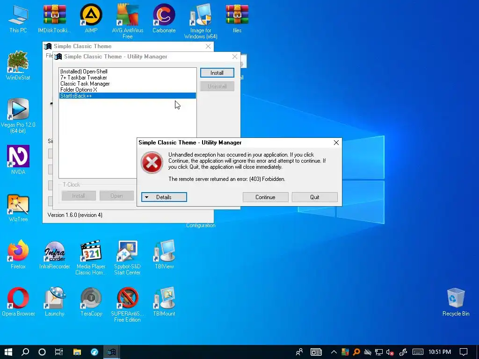Select StartIsBack++ list entry
479x359 pixels.
point(127,96)
